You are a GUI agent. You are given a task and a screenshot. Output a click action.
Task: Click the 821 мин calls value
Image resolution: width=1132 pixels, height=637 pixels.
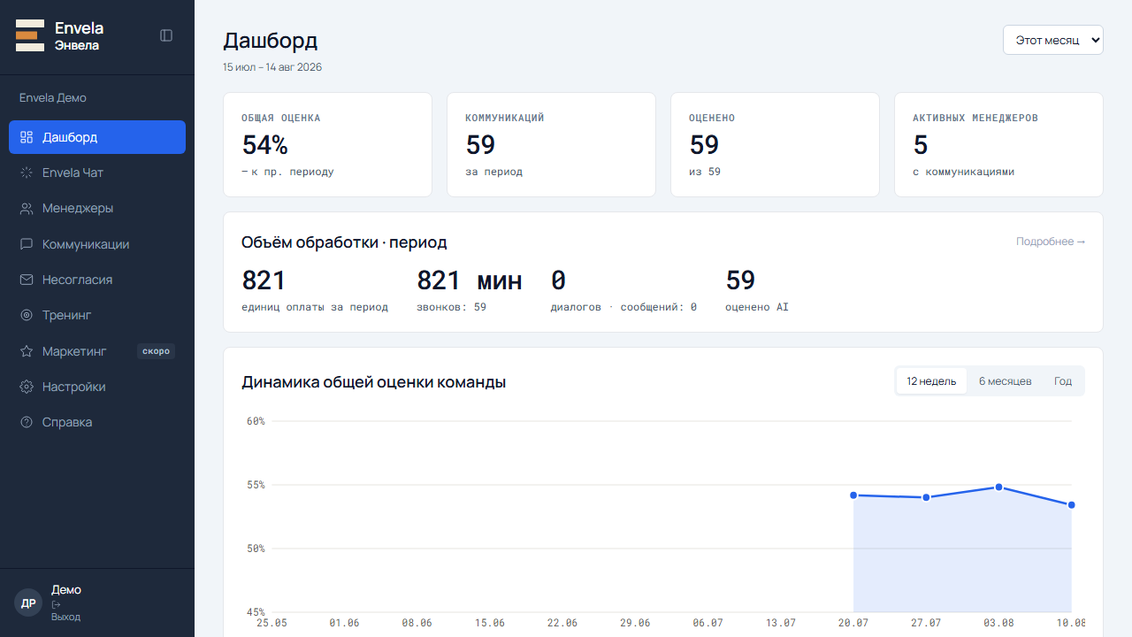(470, 280)
